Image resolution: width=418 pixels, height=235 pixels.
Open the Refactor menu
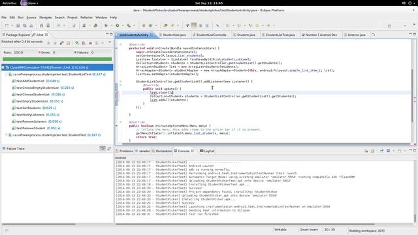(86, 18)
